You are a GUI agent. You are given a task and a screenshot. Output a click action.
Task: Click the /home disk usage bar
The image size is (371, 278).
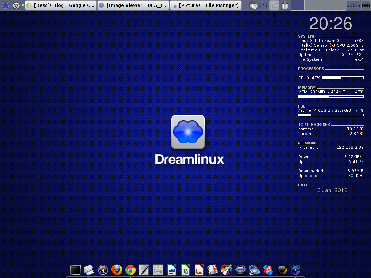pyautogui.click(x=331, y=115)
